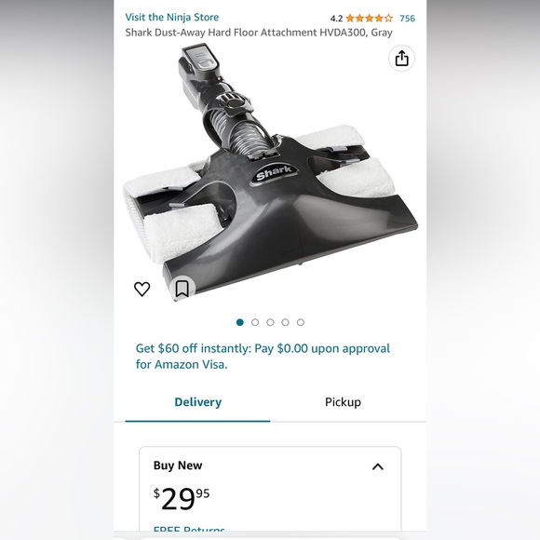Screen dimensions: 540x540
Task: Tap the share icon
Action: coord(401,58)
